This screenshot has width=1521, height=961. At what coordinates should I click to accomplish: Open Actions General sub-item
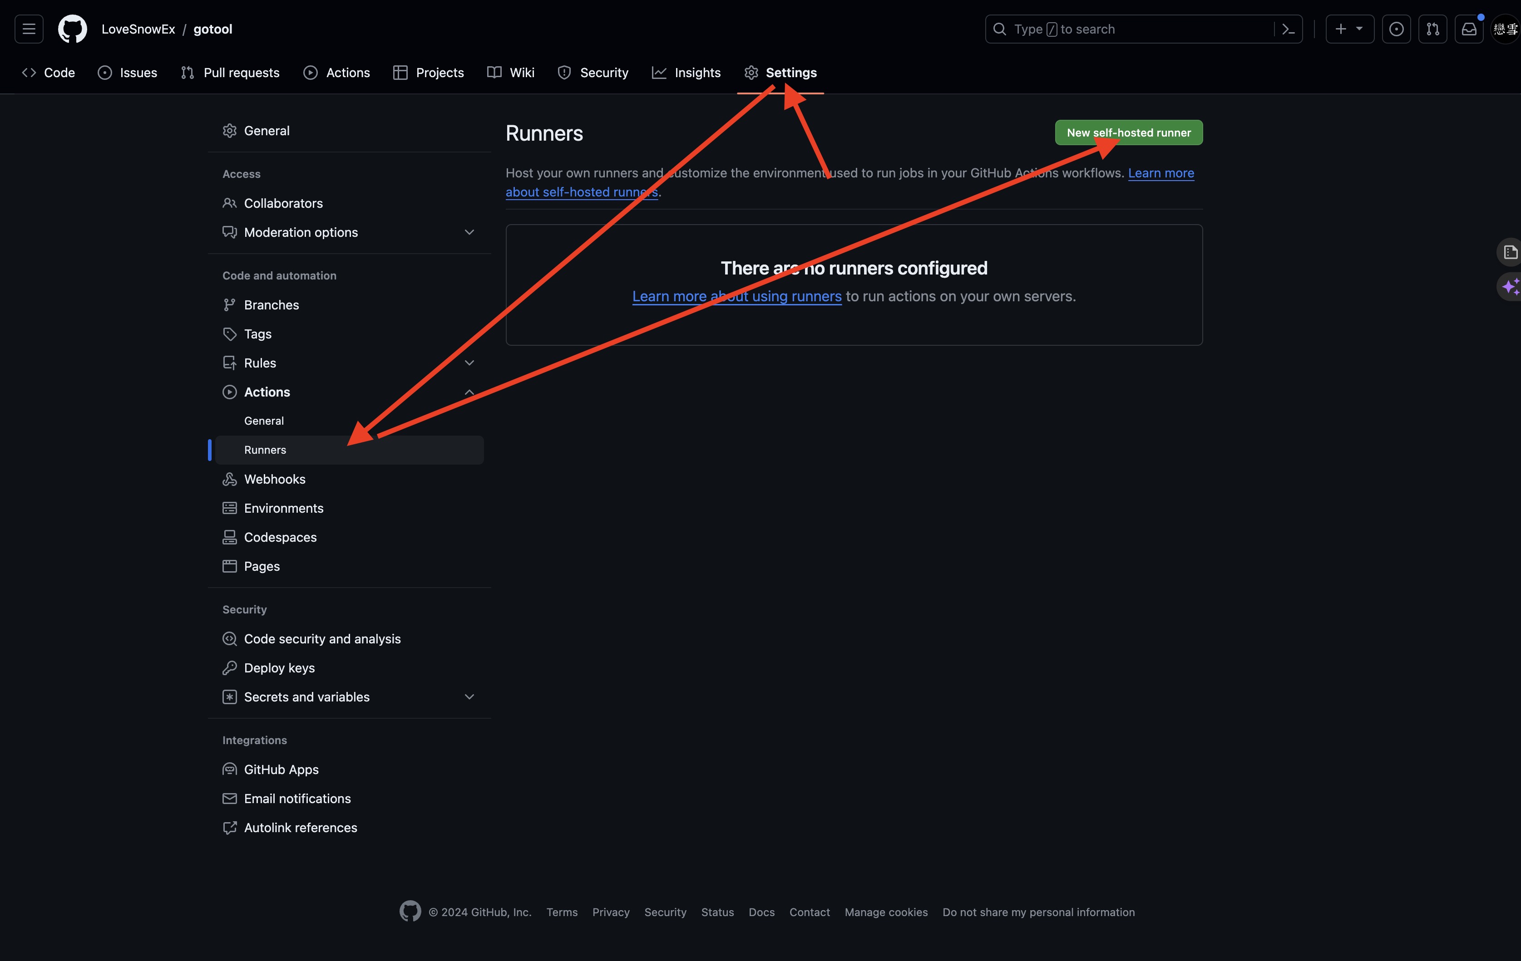[349, 421]
